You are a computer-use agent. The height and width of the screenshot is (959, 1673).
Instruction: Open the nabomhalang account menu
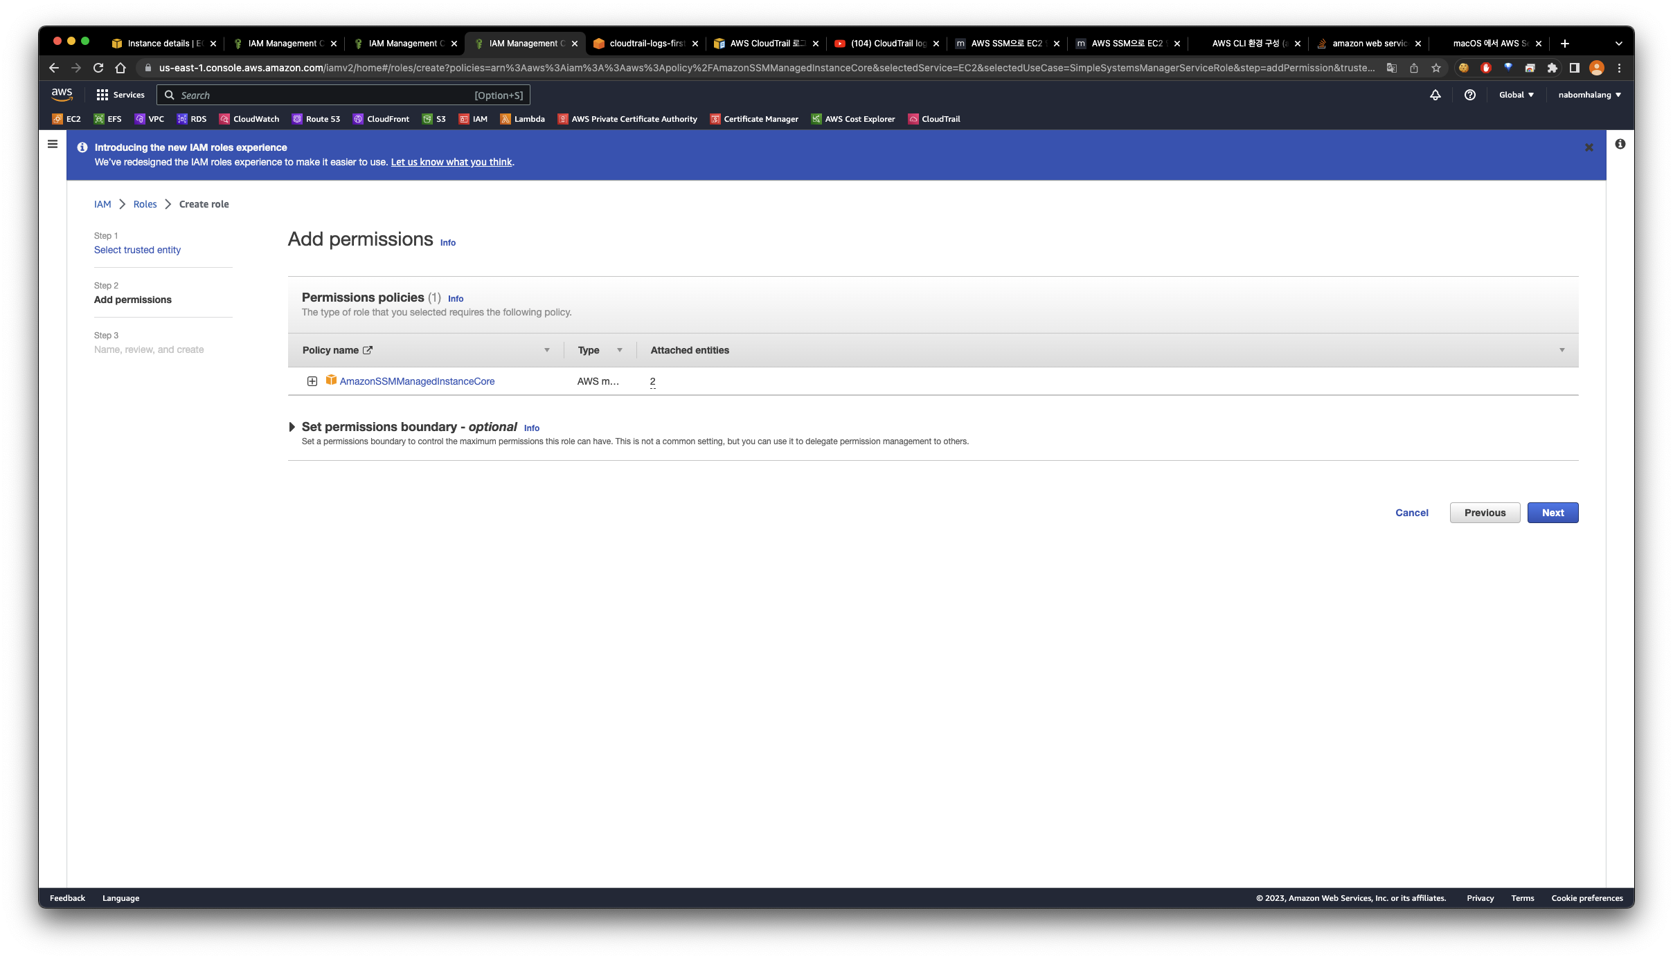tap(1589, 95)
